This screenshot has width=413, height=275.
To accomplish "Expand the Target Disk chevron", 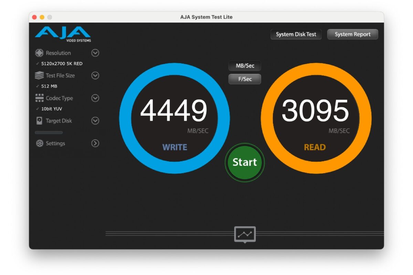I will tap(95, 121).
